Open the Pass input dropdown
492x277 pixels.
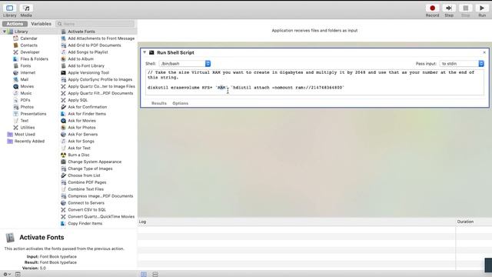[x=461, y=64]
